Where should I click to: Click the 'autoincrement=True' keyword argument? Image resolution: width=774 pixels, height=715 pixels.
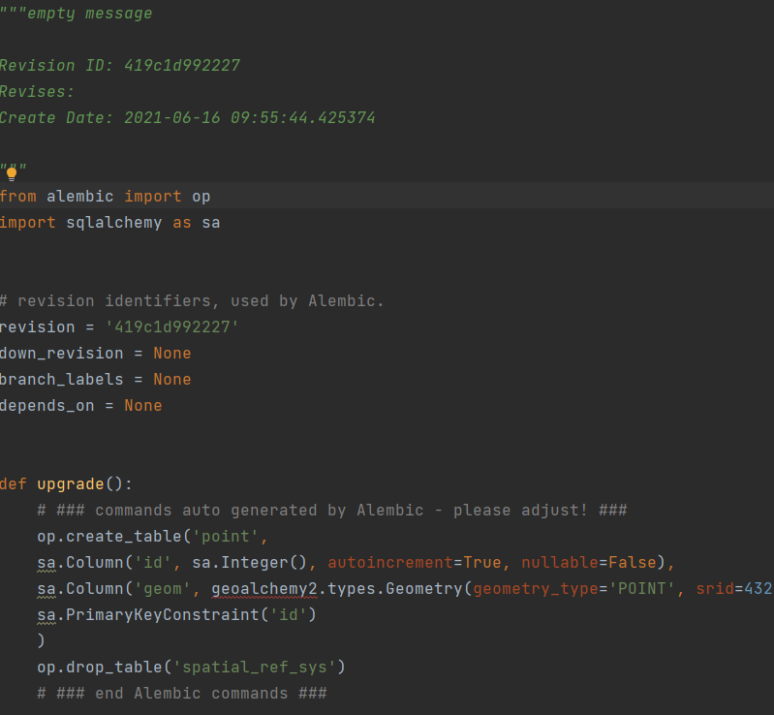[x=415, y=563]
